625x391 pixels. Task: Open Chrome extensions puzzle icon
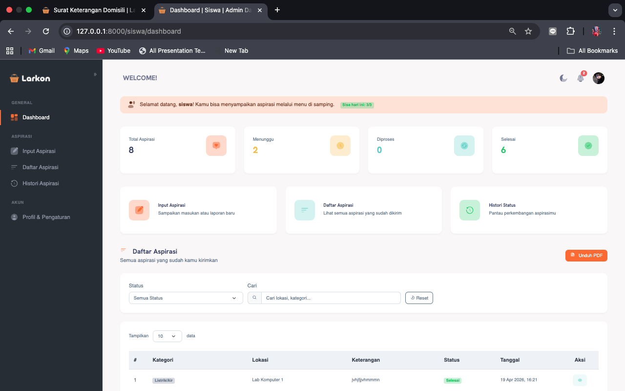[570, 31]
